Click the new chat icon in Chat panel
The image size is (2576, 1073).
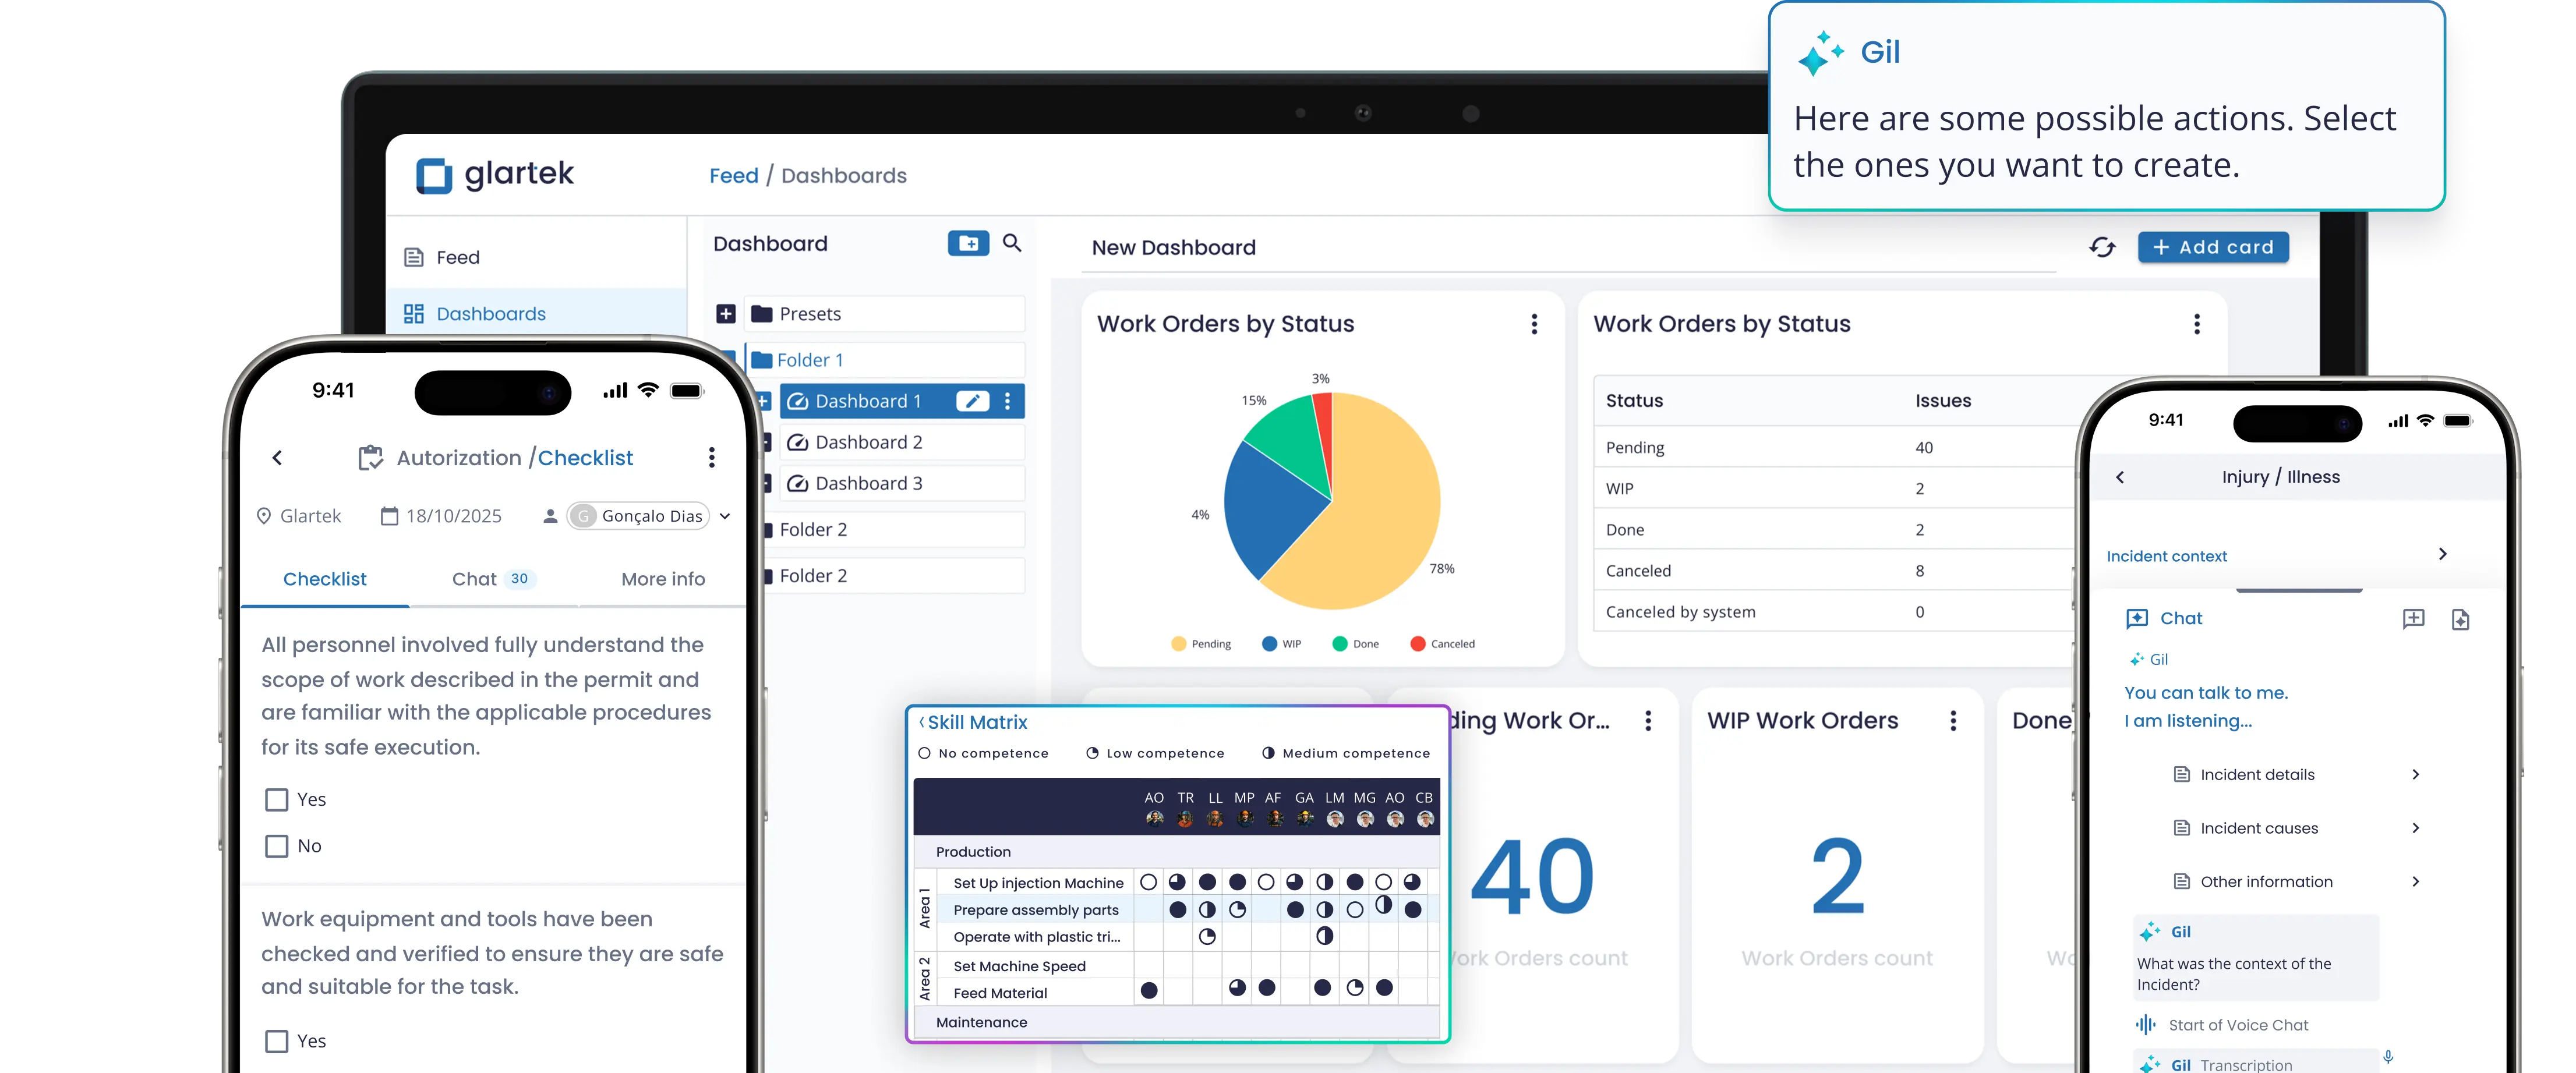(2413, 619)
